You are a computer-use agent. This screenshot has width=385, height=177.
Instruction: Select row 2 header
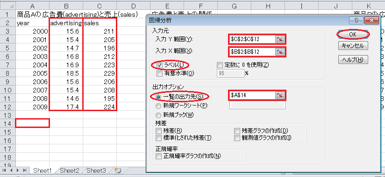(8, 23)
